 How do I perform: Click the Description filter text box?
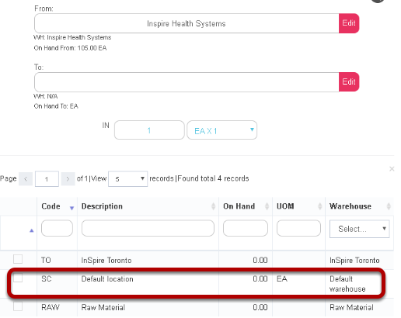[x=148, y=228]
